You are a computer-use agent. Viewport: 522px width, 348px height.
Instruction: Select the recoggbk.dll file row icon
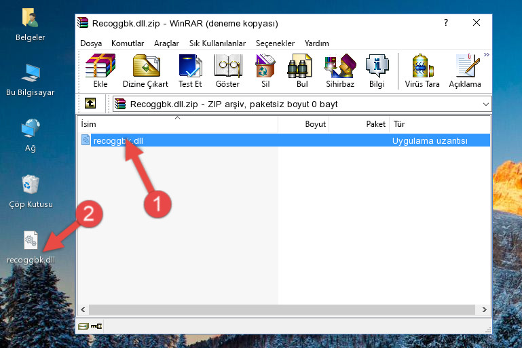tap(86, 140)
